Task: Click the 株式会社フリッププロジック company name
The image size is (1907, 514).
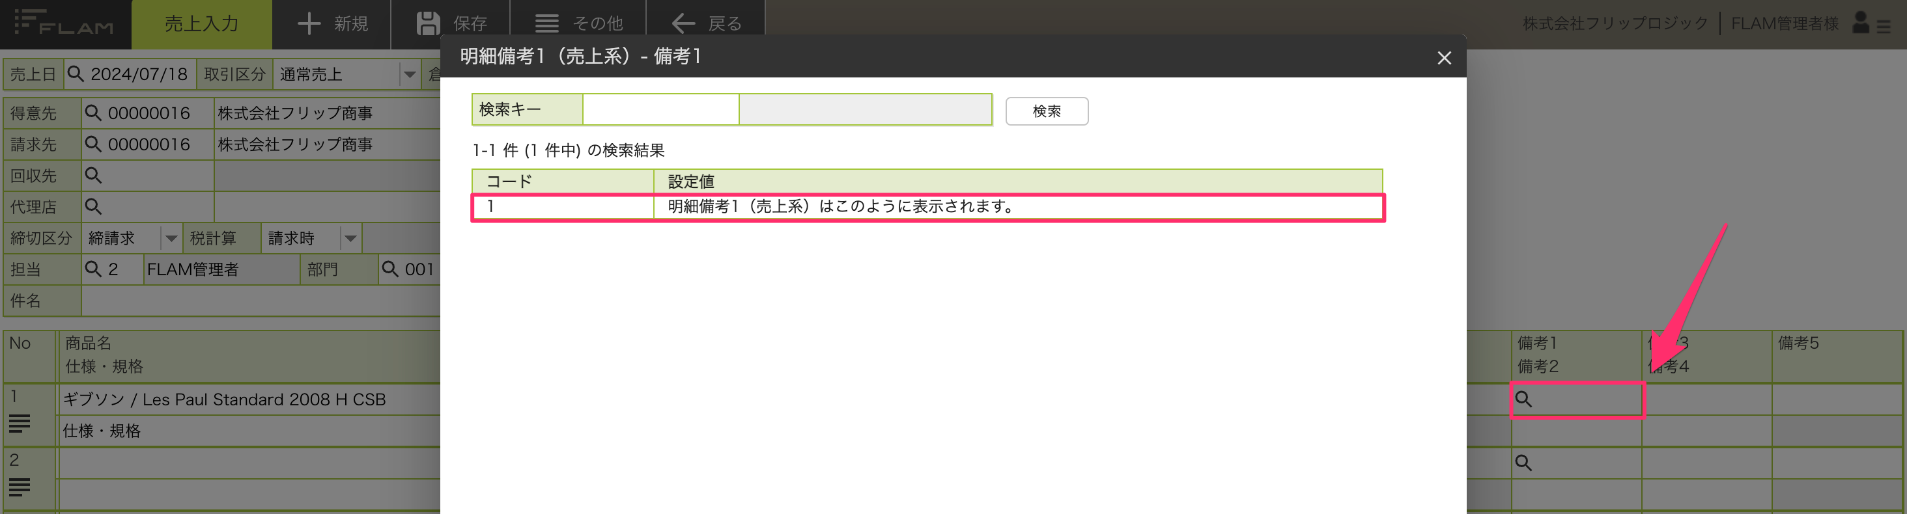Action: pos(1615,23)
